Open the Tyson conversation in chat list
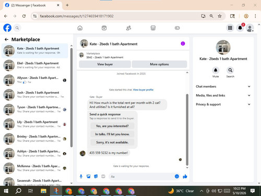The width and height of the screenshot is (261, 196). pos(35,109)
